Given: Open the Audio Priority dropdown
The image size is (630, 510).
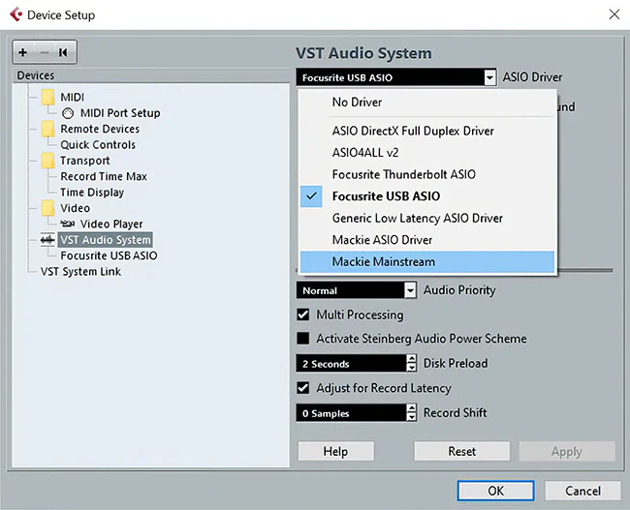Looking at the screenshot, I should 410,290.
